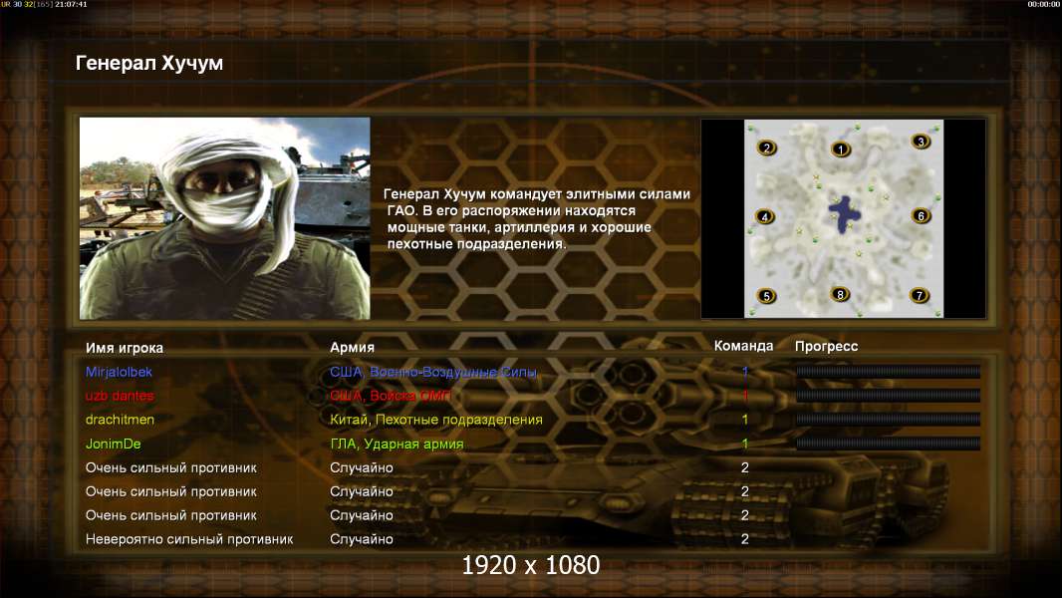1062x598 pixels.
Task: Select start position 1 on the minimap
Action: [841, 149]
